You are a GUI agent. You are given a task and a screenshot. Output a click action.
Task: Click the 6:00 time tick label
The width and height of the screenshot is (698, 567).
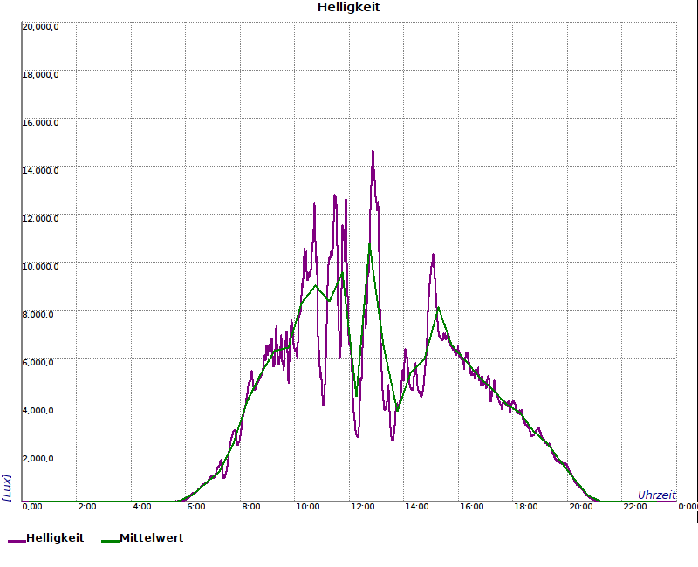(196, 507)
